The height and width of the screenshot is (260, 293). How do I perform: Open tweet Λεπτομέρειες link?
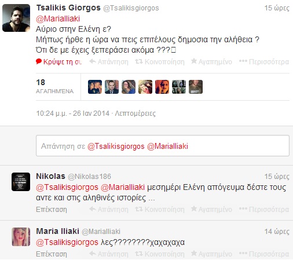point(135,113)
